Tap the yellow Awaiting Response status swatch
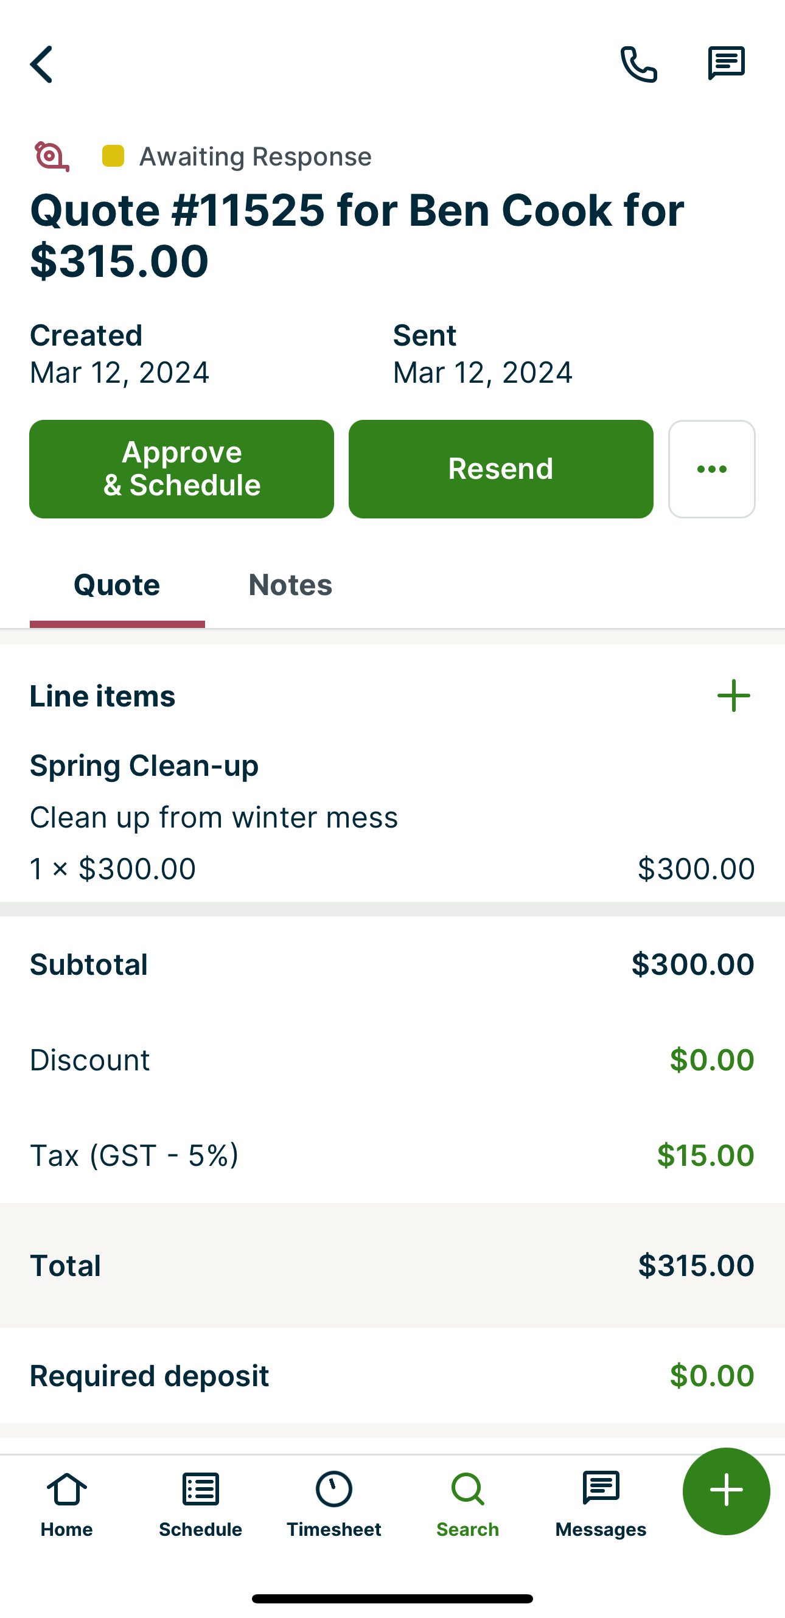 click(113, 156)
